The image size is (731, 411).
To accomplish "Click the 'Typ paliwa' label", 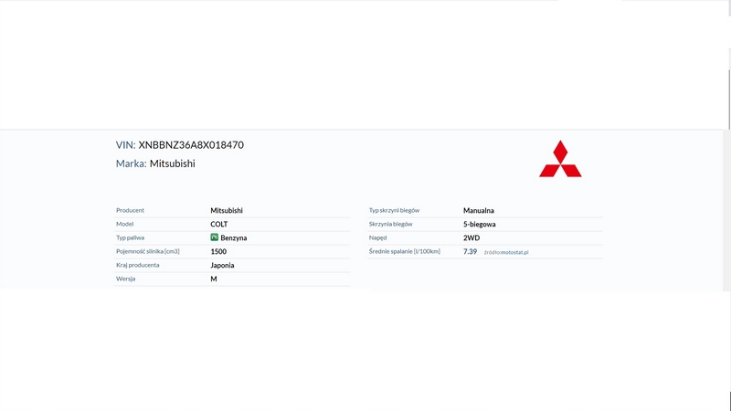I will 130,237.
